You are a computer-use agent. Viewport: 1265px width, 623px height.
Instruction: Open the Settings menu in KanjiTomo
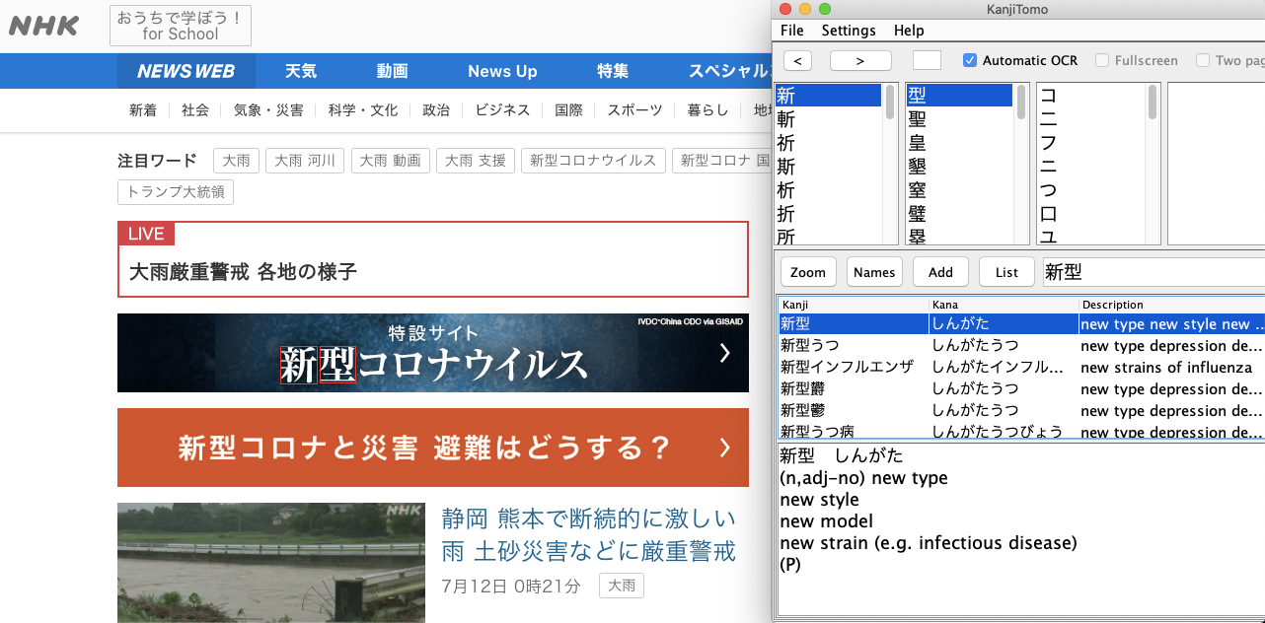pos(849,31)
